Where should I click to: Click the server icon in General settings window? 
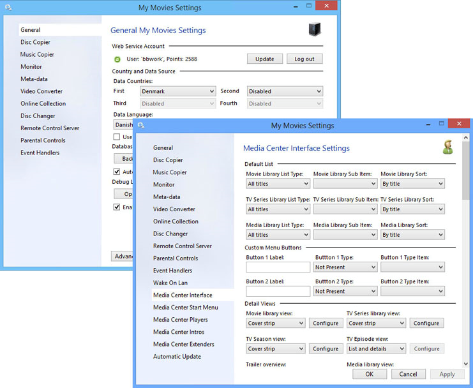(x=315, y=29)
